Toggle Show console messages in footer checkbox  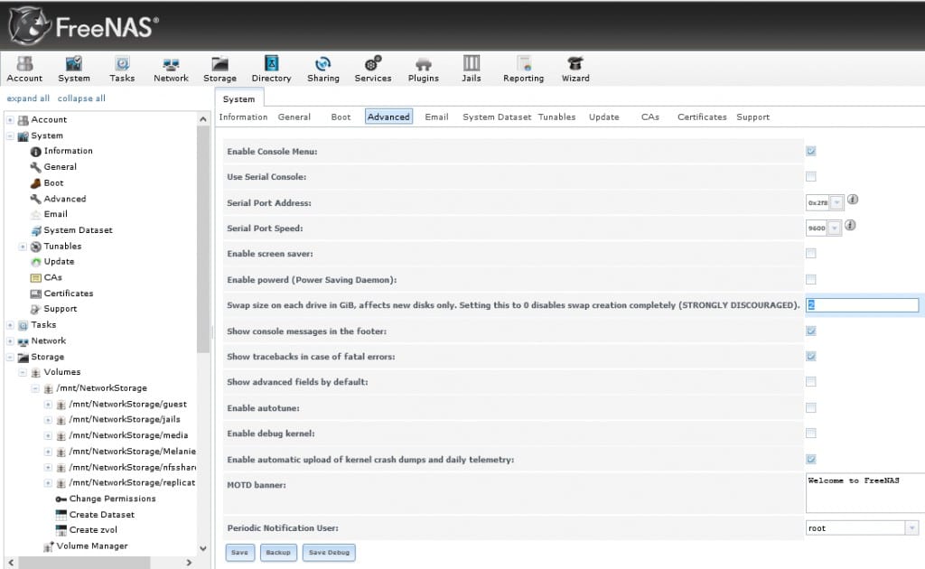click(x=811, y=331)
